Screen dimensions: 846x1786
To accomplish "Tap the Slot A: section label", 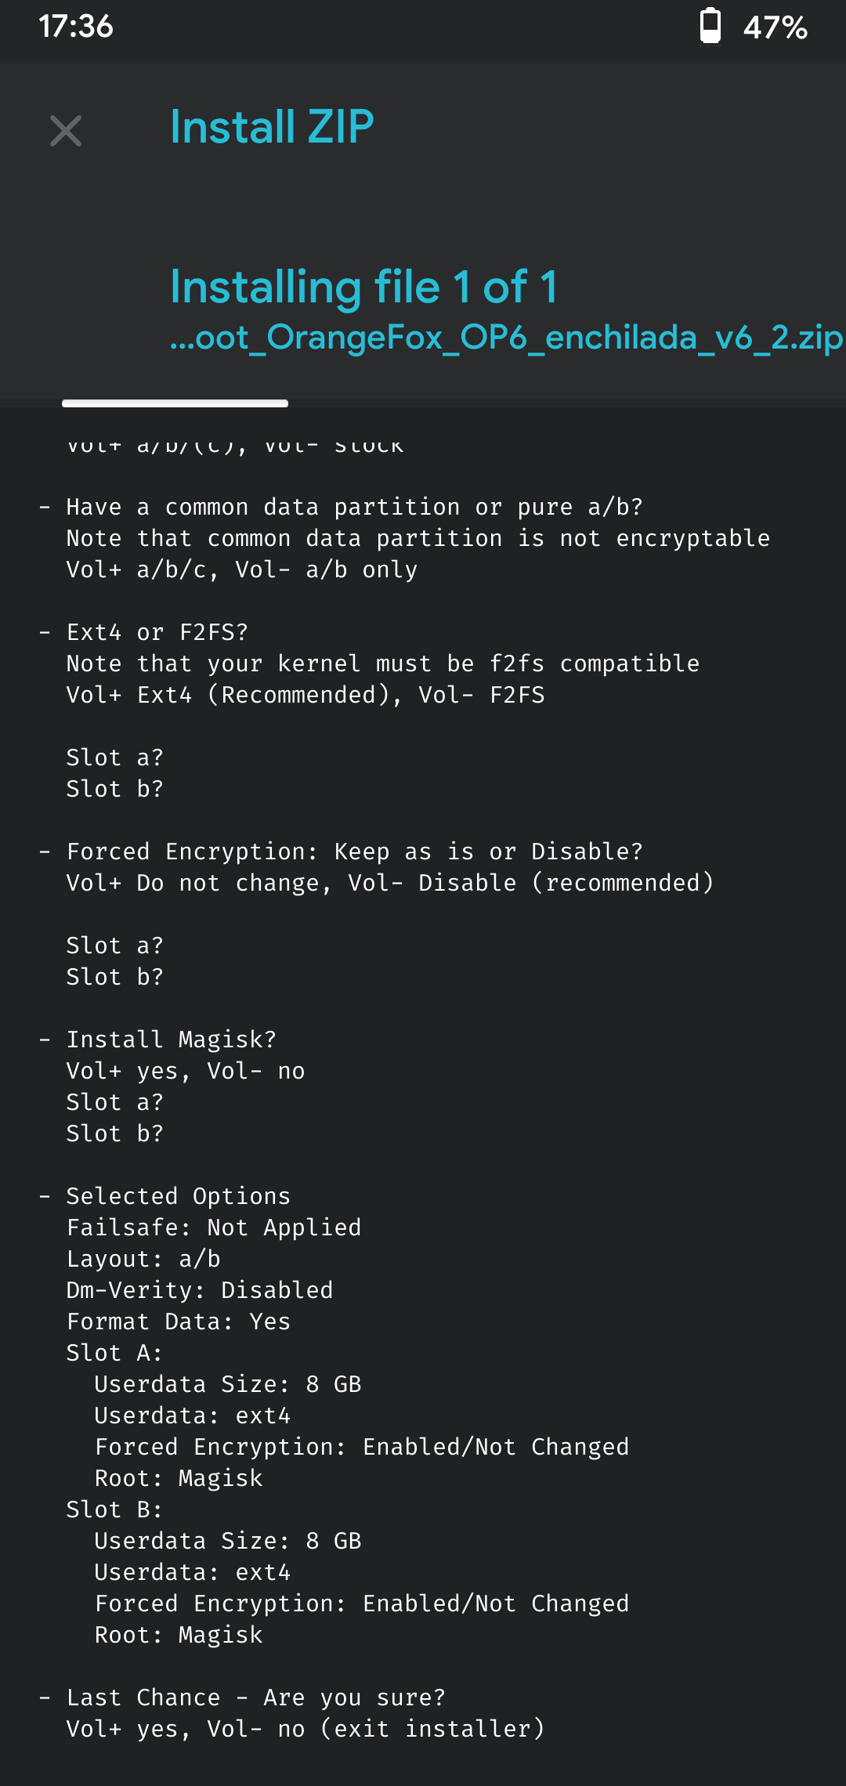I will coord(114,1354).
